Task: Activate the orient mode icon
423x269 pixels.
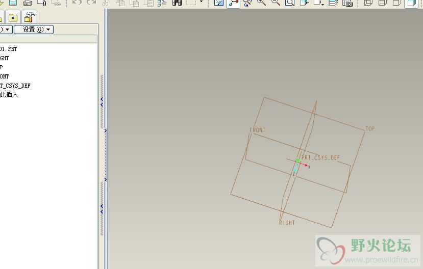Action: [x=247, y=3]
